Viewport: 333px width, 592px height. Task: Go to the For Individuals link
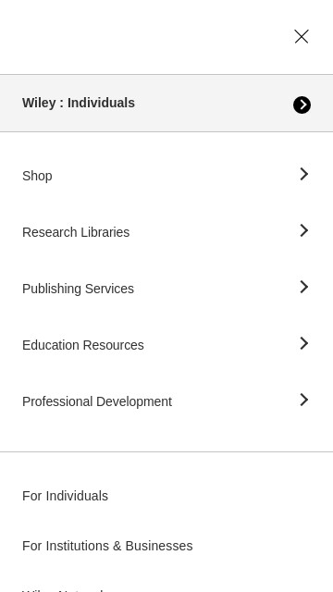(65, 496)
